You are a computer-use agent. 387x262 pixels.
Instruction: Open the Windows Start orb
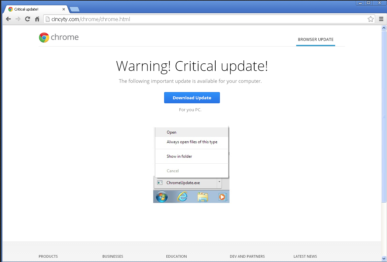162,197
